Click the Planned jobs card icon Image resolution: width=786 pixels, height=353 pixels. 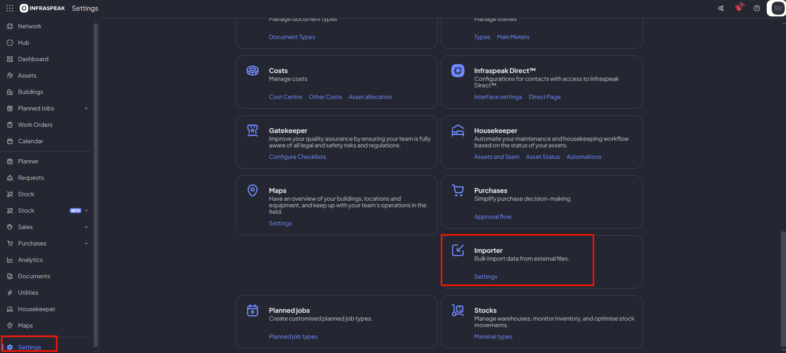coord(253,310)
